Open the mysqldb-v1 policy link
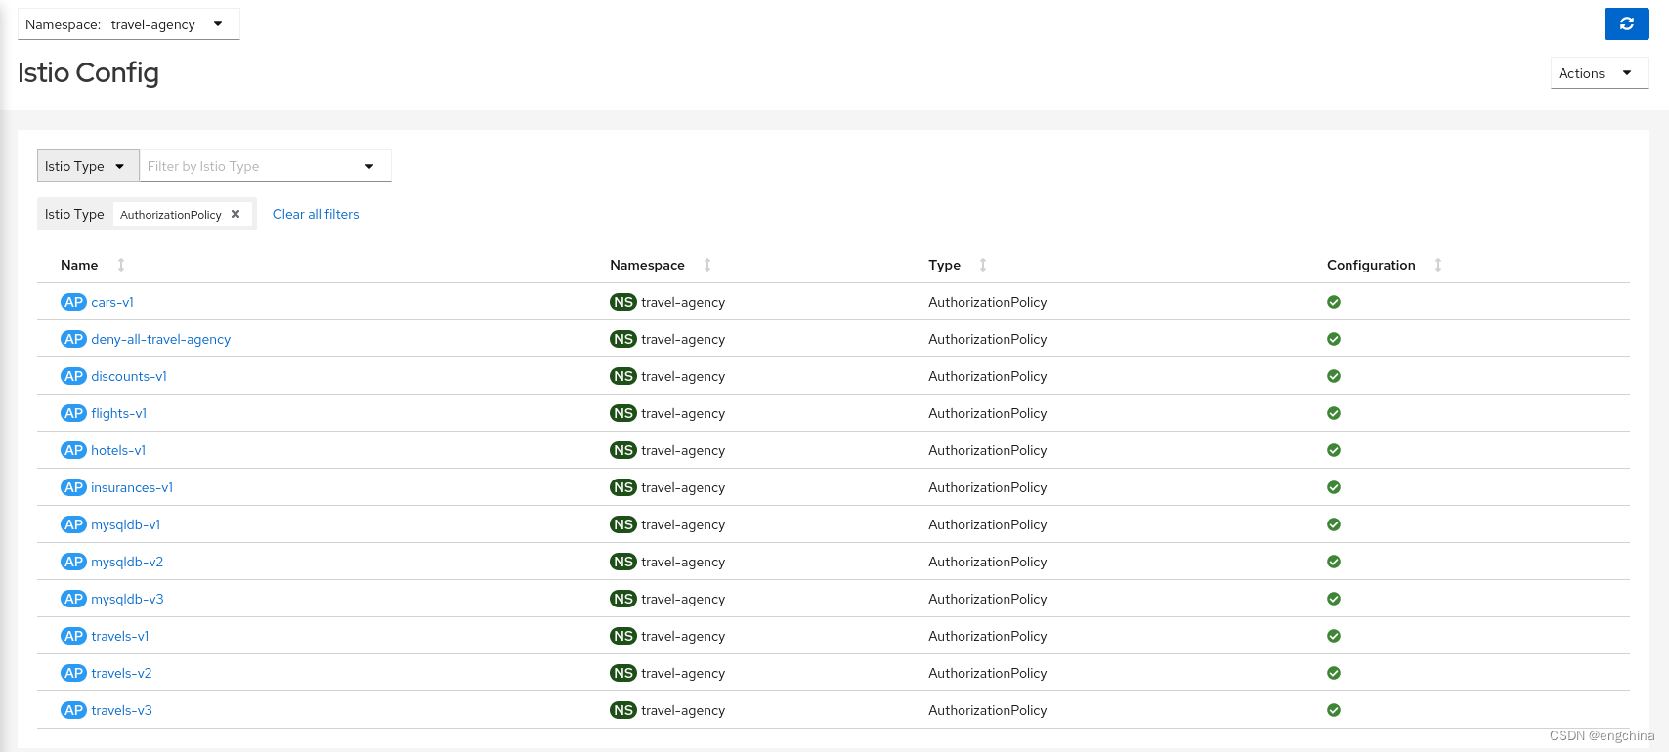The height and width of the screenshot is (752, 1669). click(126, 524)
